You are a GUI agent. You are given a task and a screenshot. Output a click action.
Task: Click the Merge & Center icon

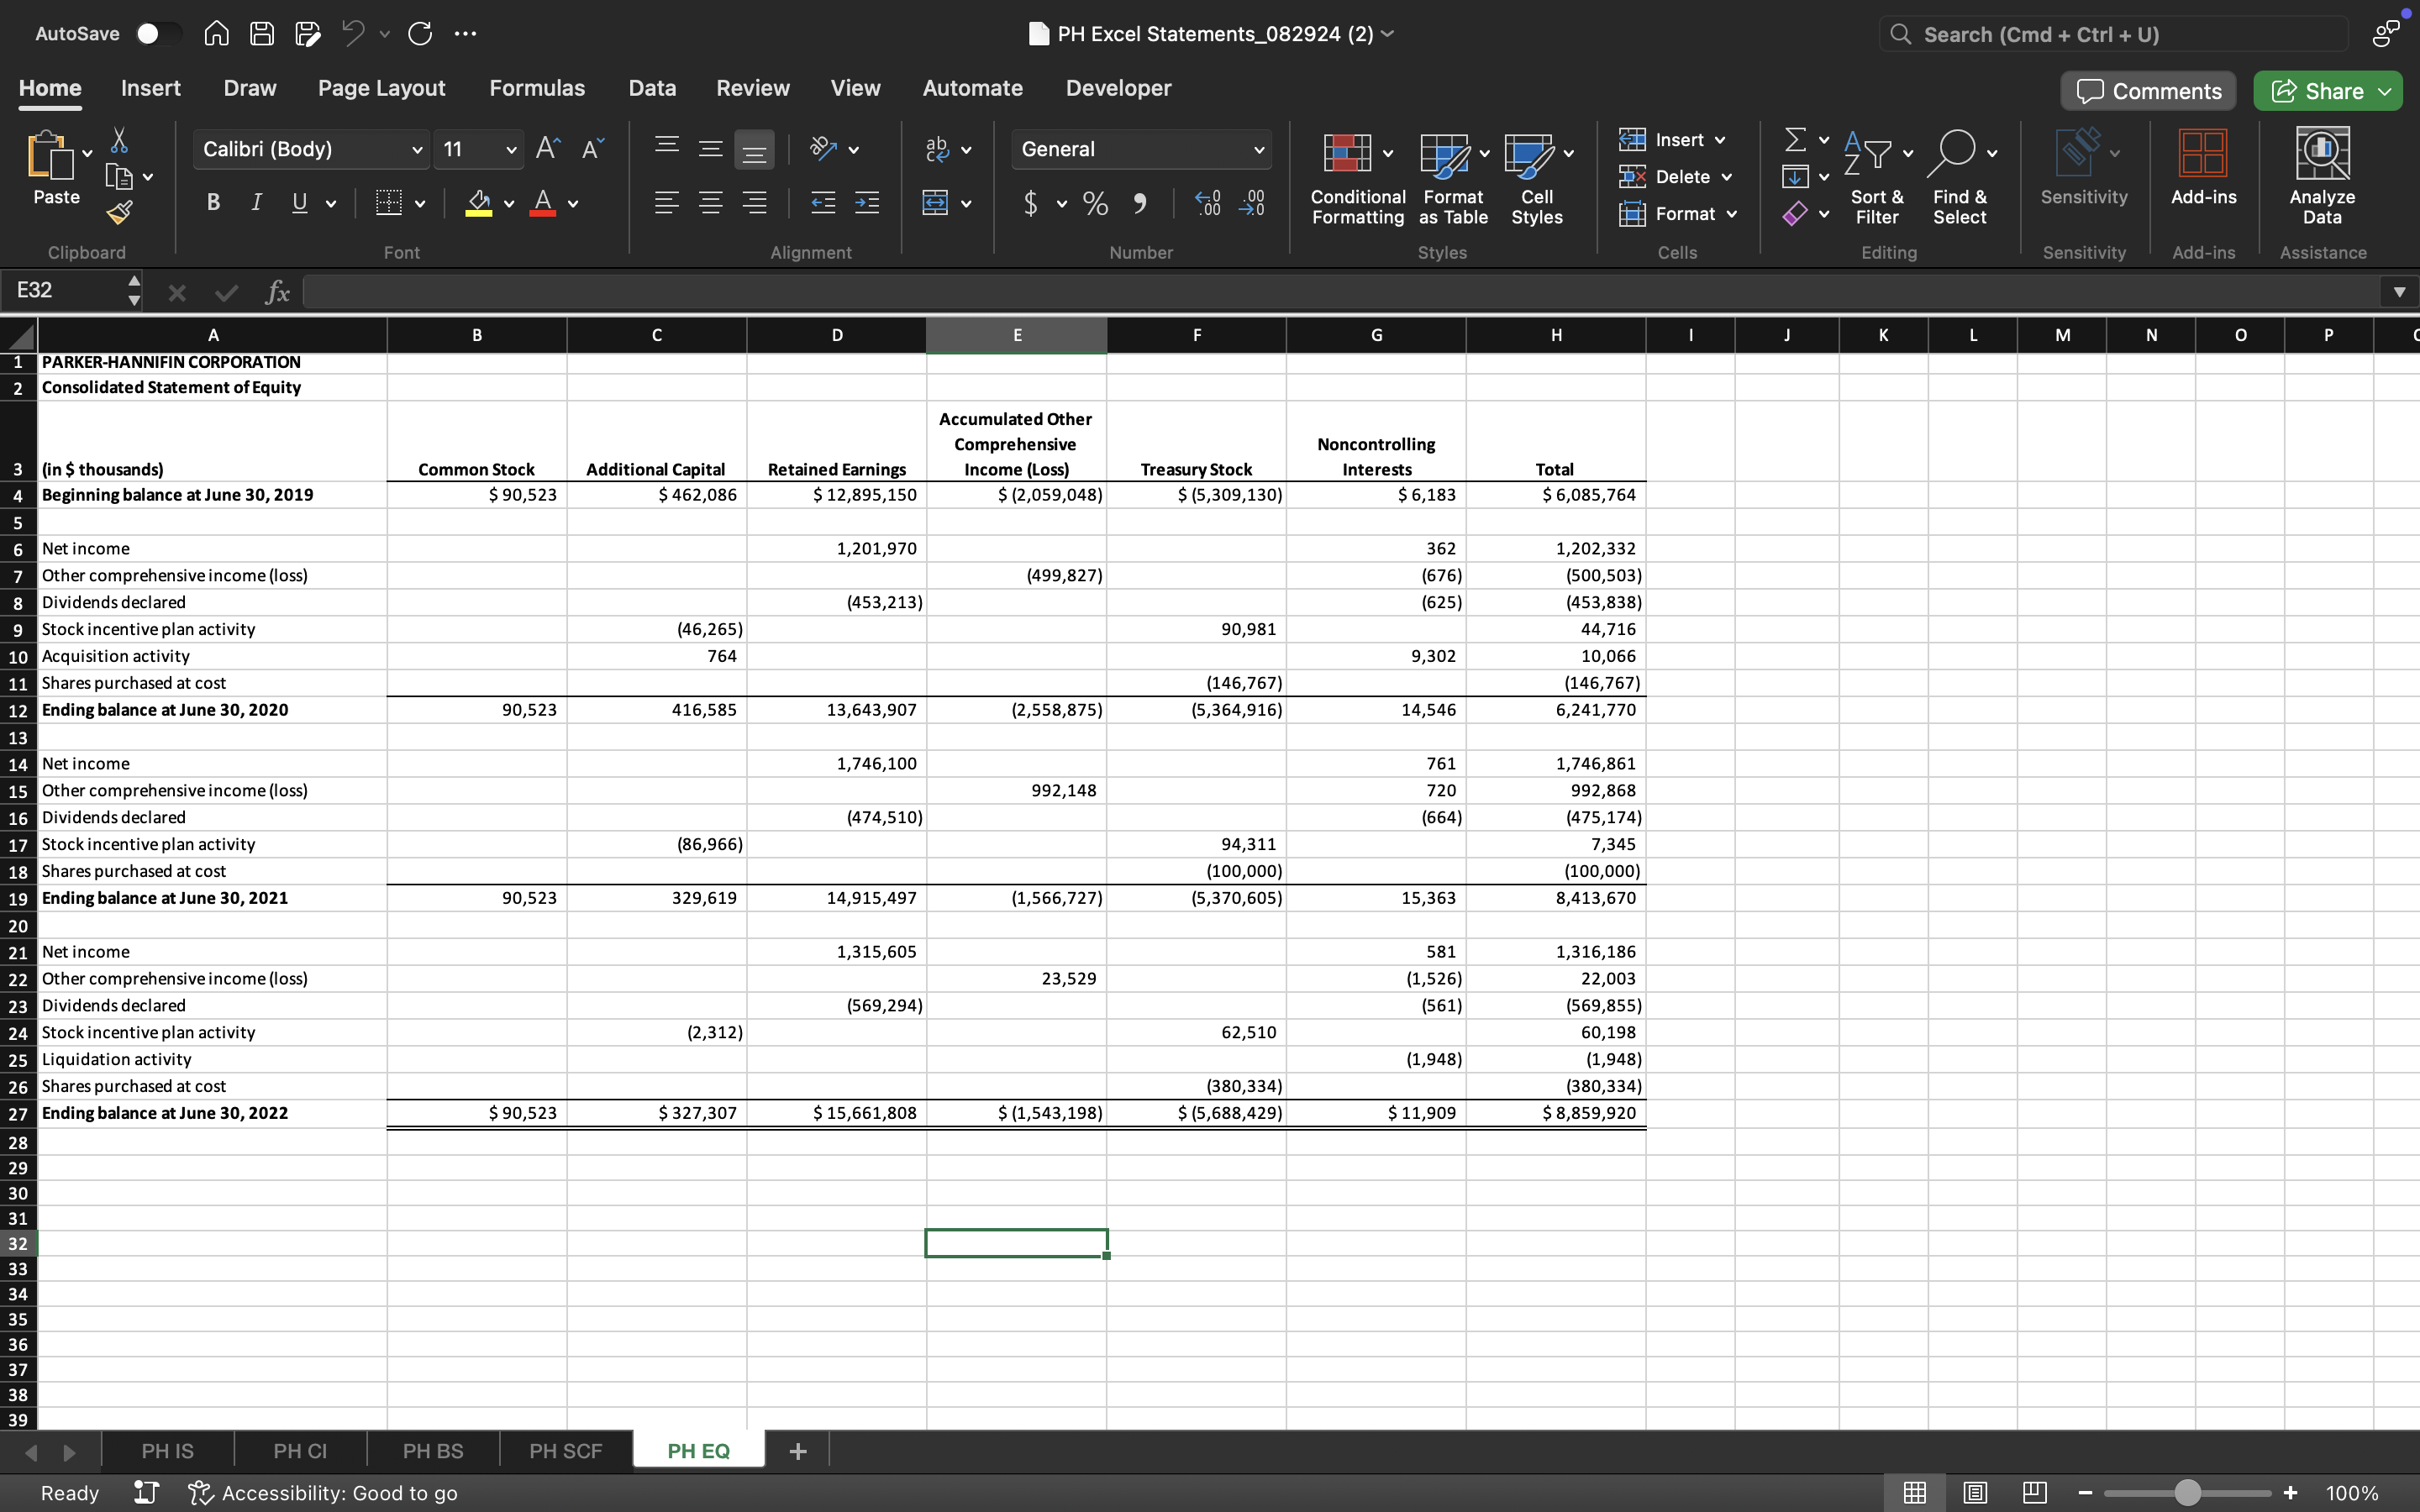click(x=935, y=203)
